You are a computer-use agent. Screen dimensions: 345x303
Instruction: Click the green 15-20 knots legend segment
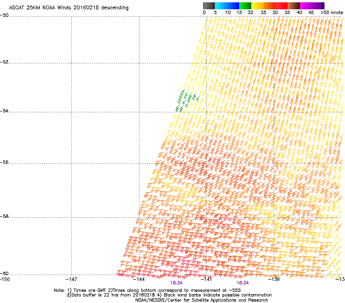coord(245,6)
